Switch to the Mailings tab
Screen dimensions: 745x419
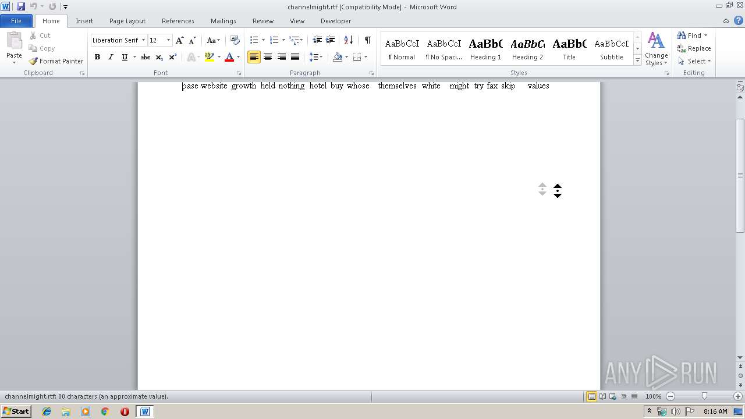[x=223, y=21]
